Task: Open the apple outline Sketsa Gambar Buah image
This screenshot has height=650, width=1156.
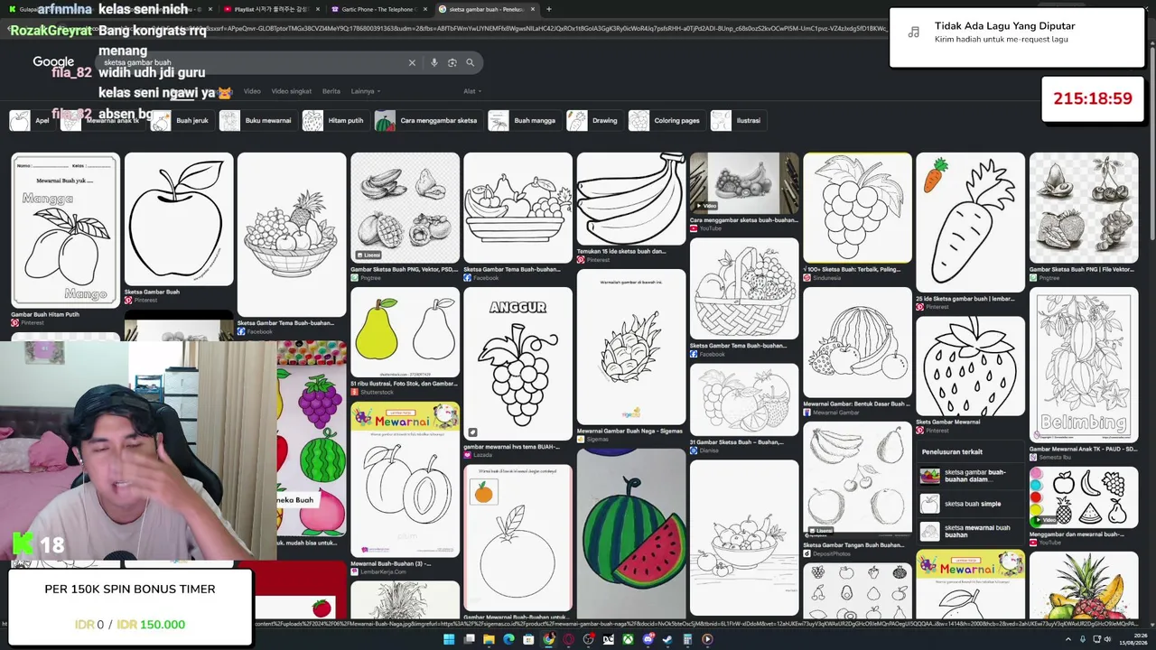Action: (x=179, y=218)
